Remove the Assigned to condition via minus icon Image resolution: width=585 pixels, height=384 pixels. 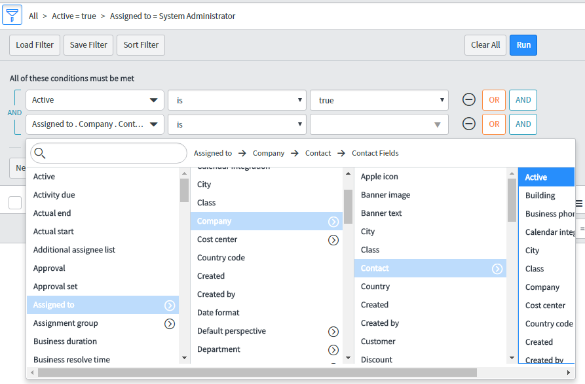point(468,124)
